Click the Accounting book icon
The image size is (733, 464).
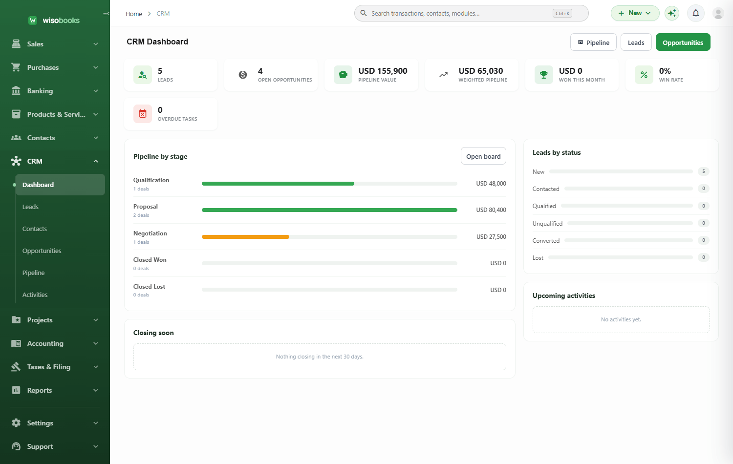[x=16, y=343]
